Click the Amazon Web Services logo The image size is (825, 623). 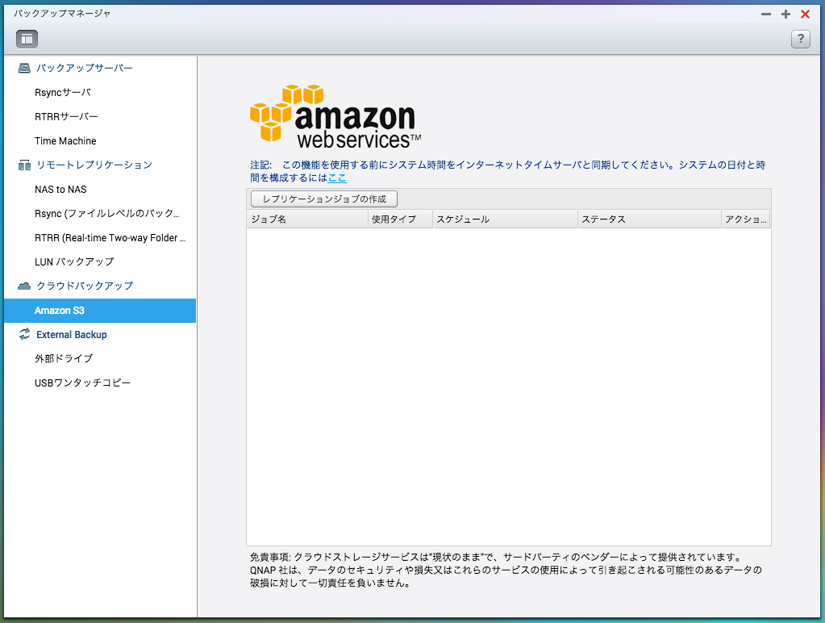[335, 116]
